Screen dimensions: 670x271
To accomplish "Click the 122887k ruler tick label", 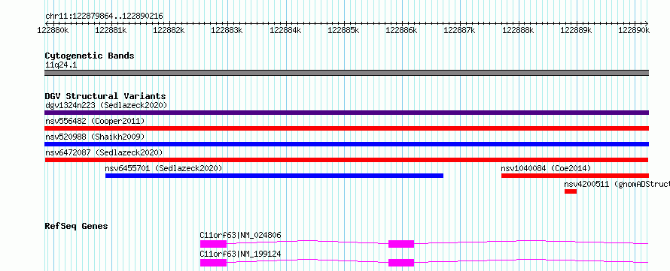I will click(460, 30).
